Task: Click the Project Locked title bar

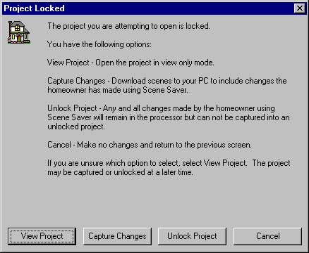Action: click(x=154, y=8)
